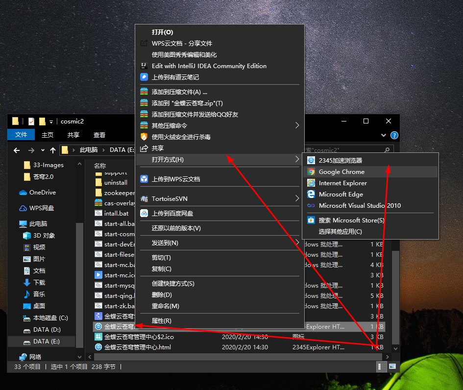Viewport: 463px width, 390px height.
Task: Click the search magnifier icon in Explorer
Action: [387, 150]
